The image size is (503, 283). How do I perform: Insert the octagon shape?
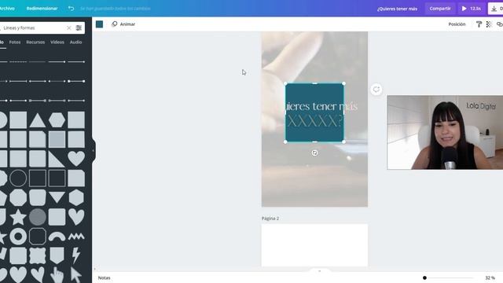pos(18,197)
